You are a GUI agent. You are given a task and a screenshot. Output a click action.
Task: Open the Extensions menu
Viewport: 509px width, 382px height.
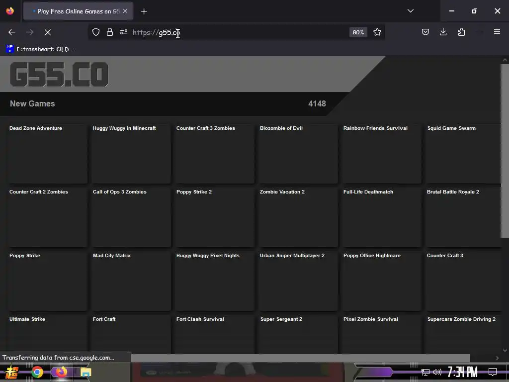(461, 32)
